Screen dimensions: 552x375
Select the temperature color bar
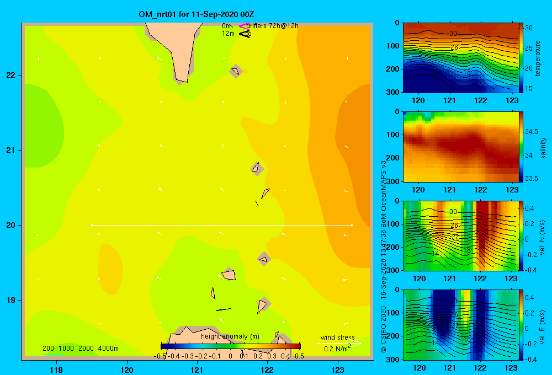click(x=521, y=58)
